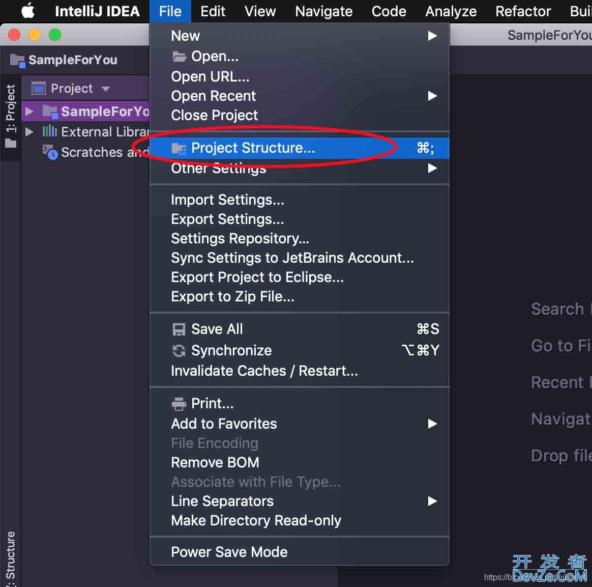Click the Synchronize refresh icon
Screen dimensions: 592x587
pos(179,351)
